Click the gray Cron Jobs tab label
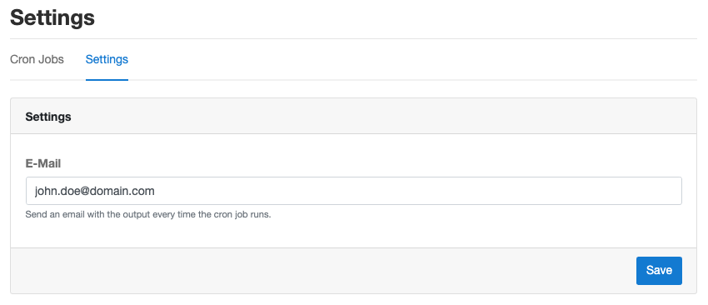The image size is (708, 305). [37, 59]
